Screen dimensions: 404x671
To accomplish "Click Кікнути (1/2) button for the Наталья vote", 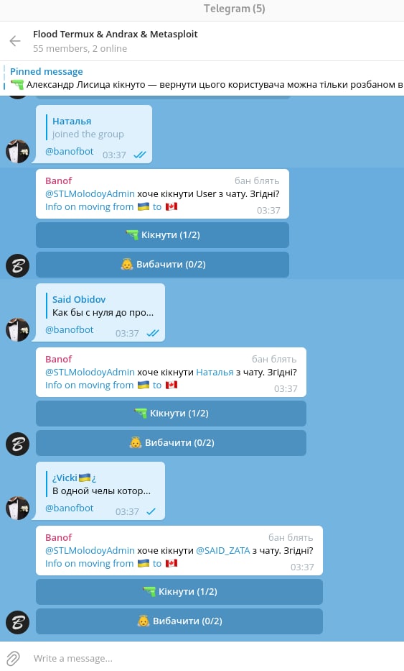I will click(171, 414).
